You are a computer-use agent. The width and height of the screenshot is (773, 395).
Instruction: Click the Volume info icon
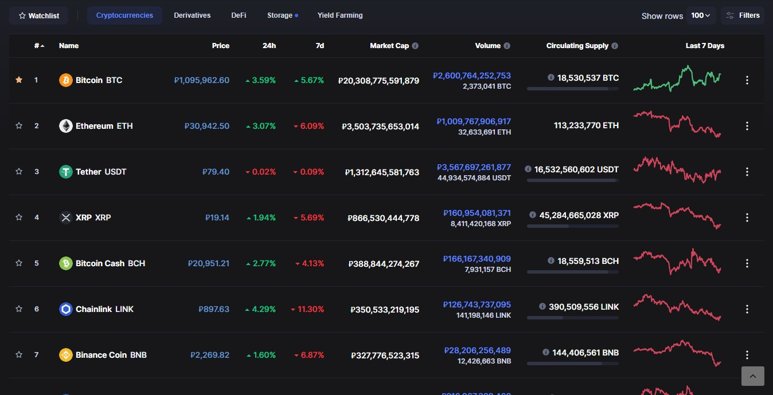pyautogui.click(x=507, y=46)
